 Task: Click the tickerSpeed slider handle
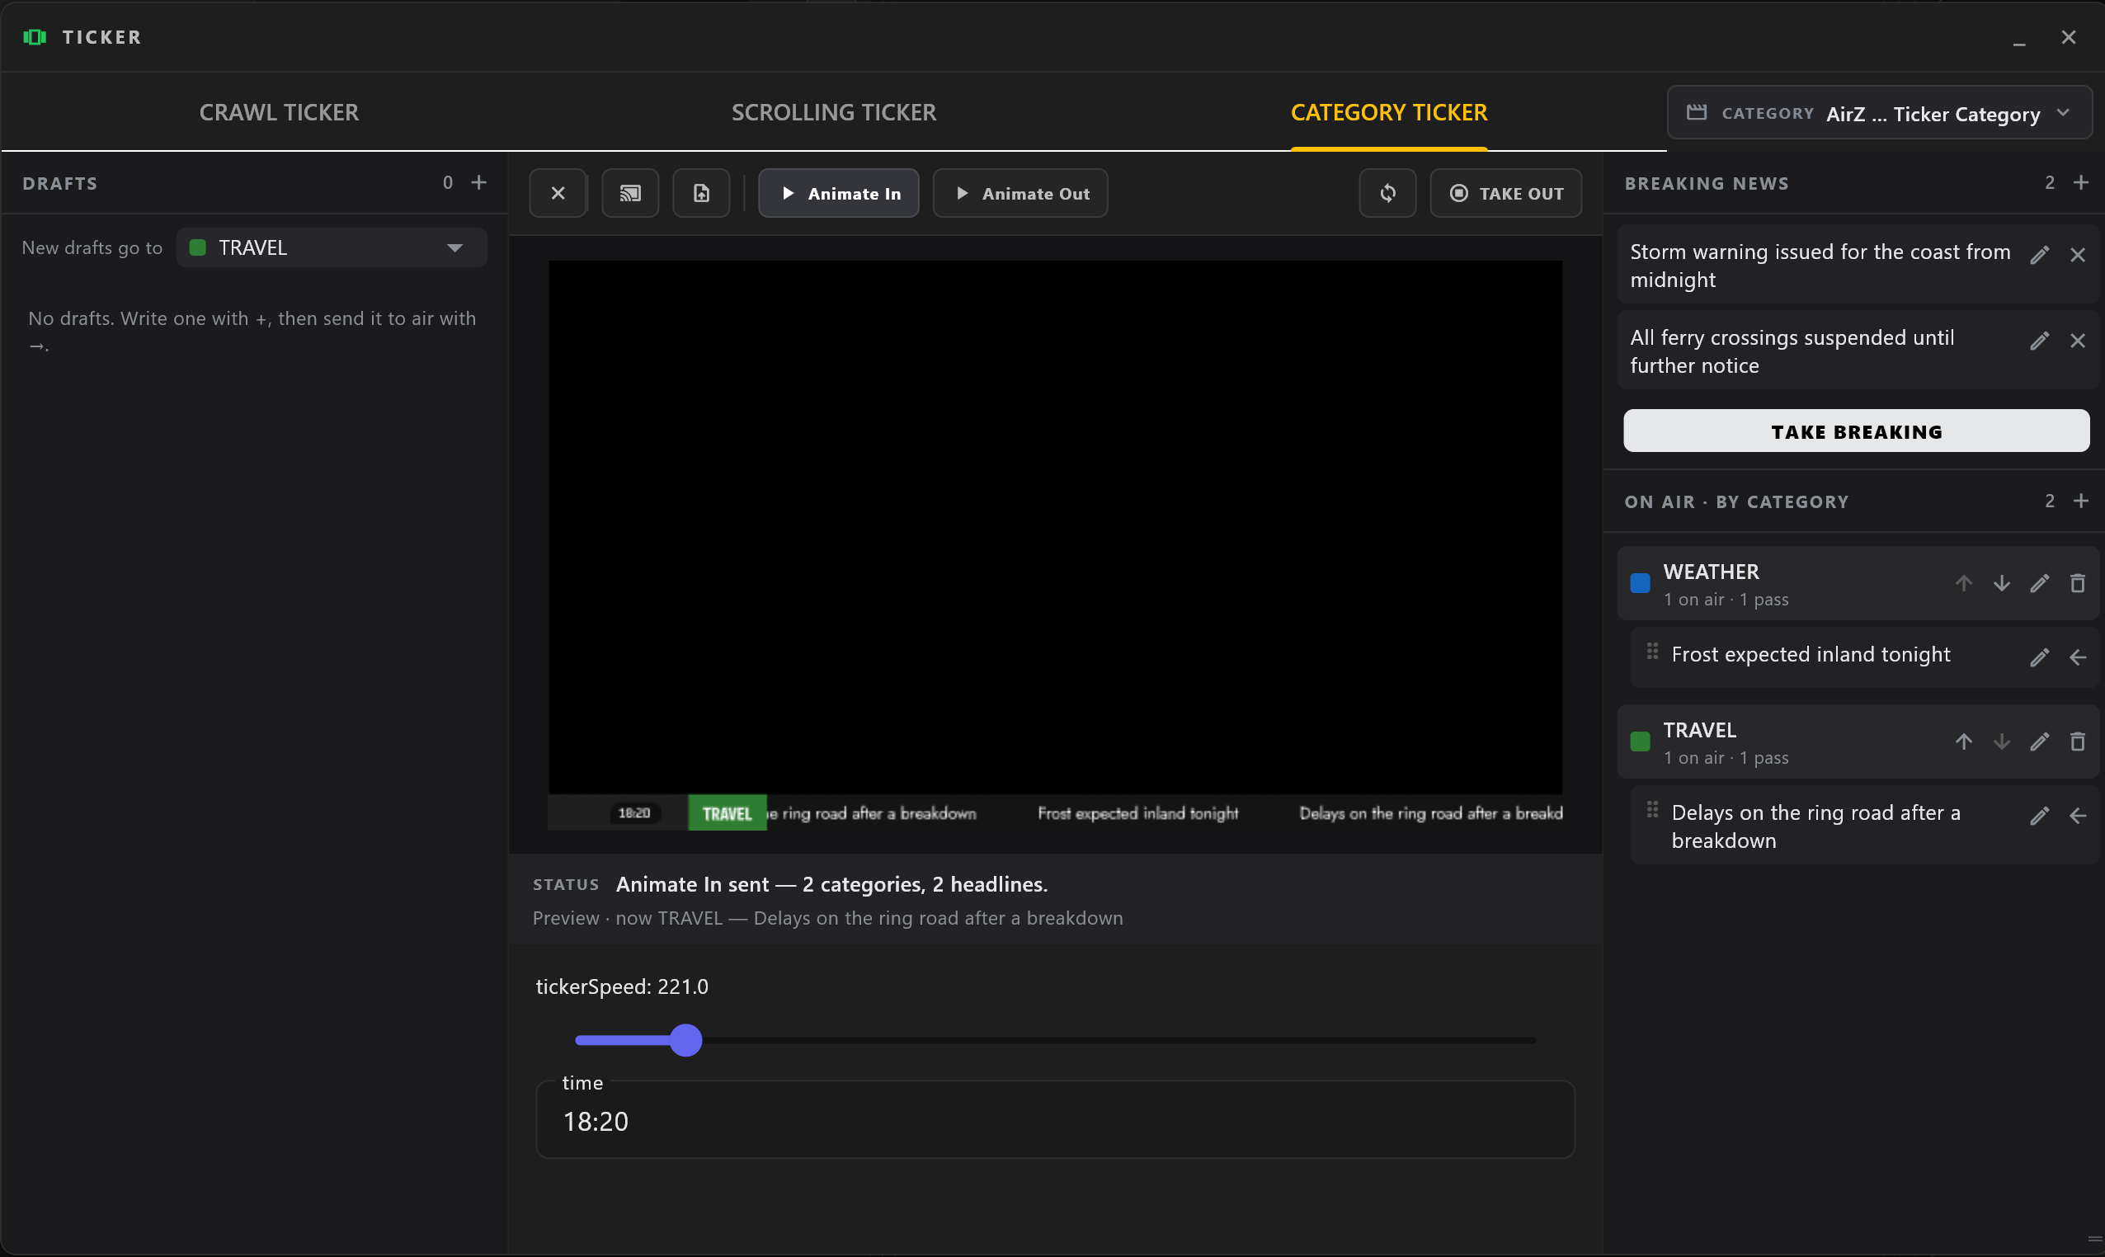pos(685,1040)
